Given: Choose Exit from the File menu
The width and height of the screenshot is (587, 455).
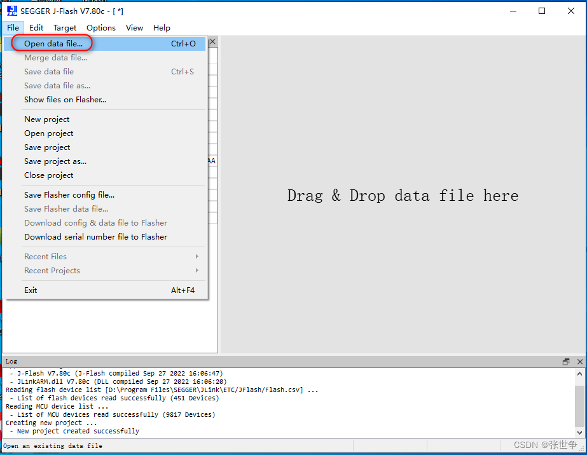Looking at the screenshot, I should [x=105, y=290].
